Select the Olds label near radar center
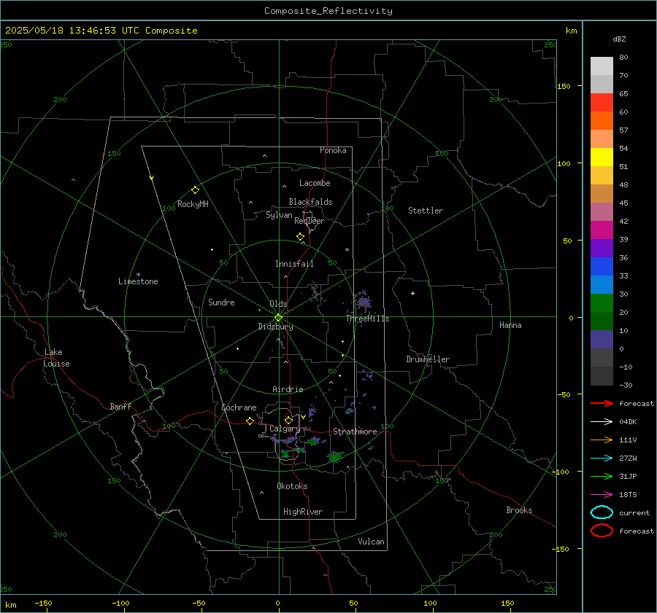657x613 pixels. (x=278, y=304)
